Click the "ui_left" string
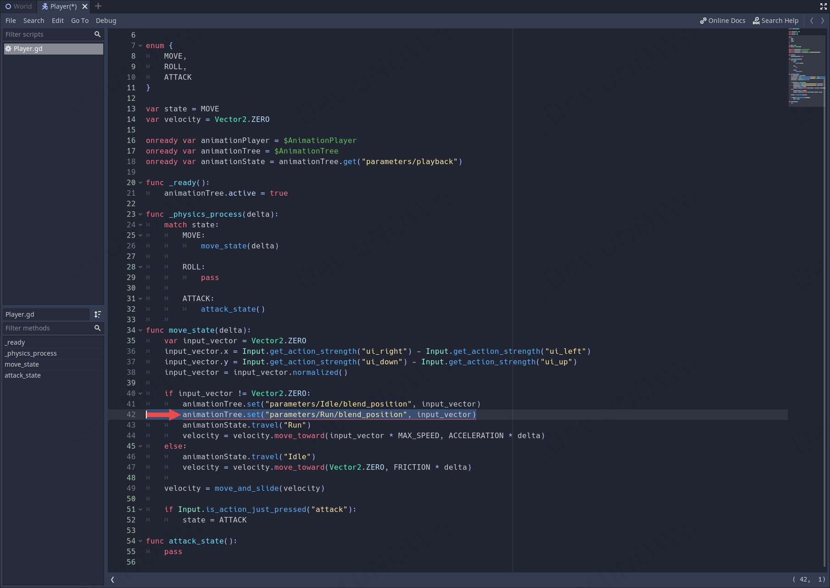830x588 pixels. tap(566, 352)
